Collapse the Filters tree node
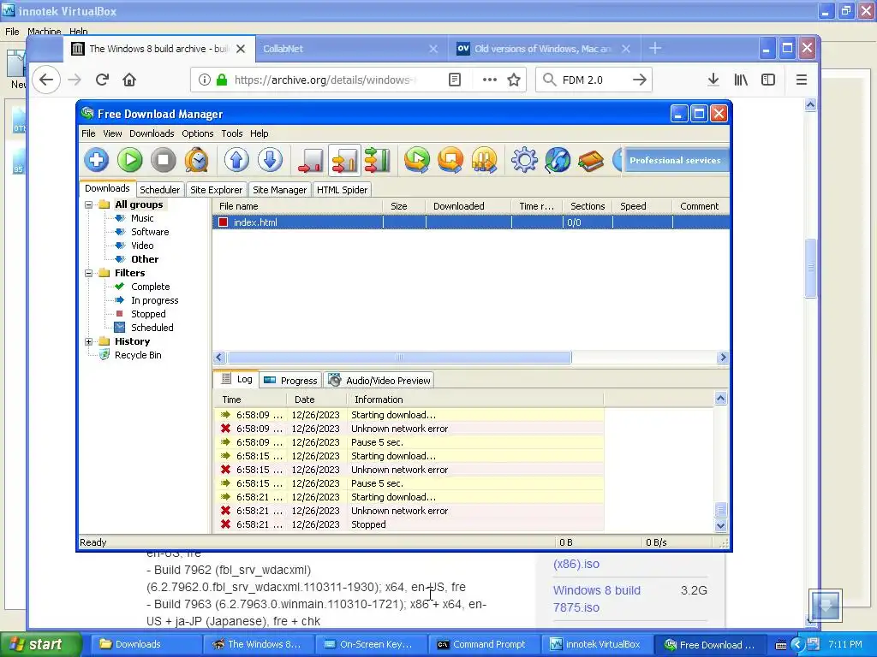Screen dimensions: 877x657 88,273
